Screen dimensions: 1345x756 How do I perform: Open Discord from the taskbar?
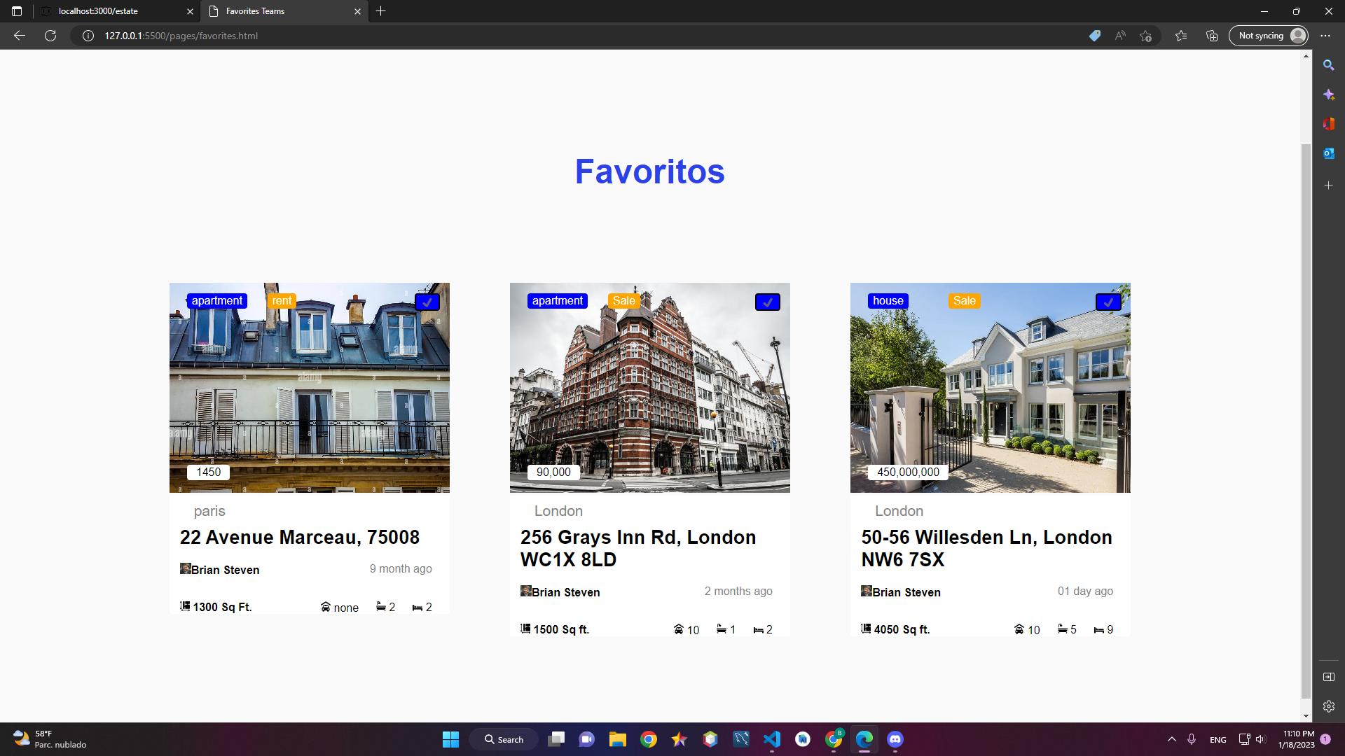895,739
